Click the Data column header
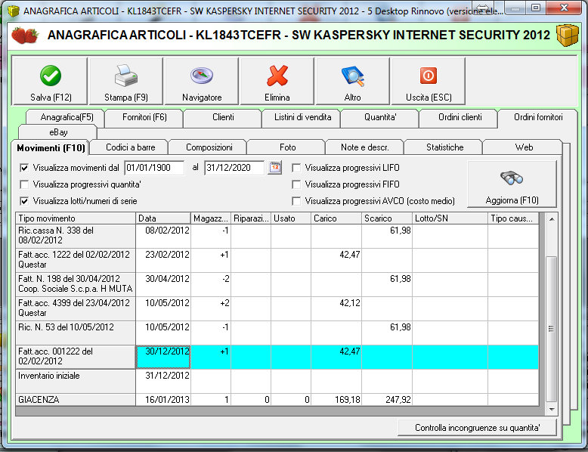Image resolution: width=588 pixels, height=452 pixels. [163, 218]
